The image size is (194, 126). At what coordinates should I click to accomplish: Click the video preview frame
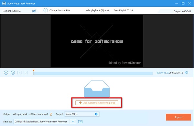point(97,41)
